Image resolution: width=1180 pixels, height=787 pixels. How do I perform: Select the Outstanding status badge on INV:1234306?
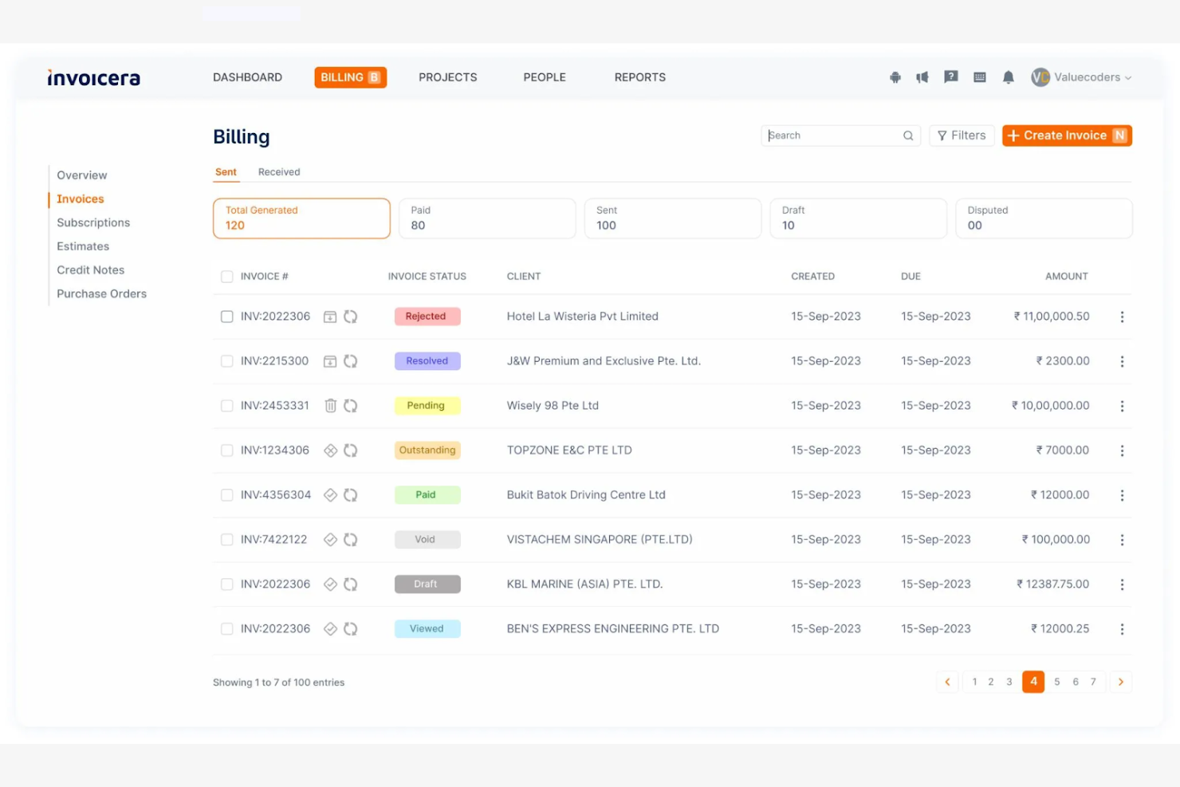tap(427, 450)
